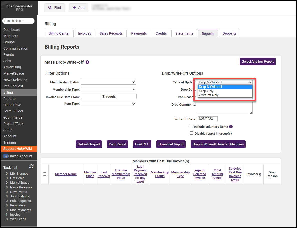Sort table by Member Name column
The width and height of the screenshot is (297, 228).
pyautogui.click(x=66, y=174)
